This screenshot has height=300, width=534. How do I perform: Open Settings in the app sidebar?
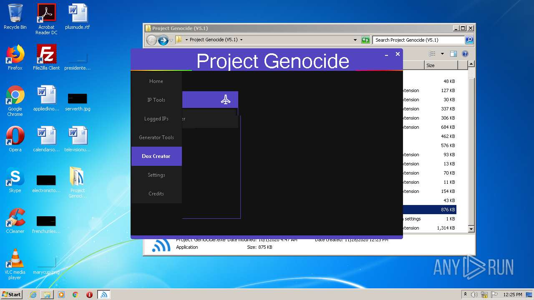coord(156,175)
